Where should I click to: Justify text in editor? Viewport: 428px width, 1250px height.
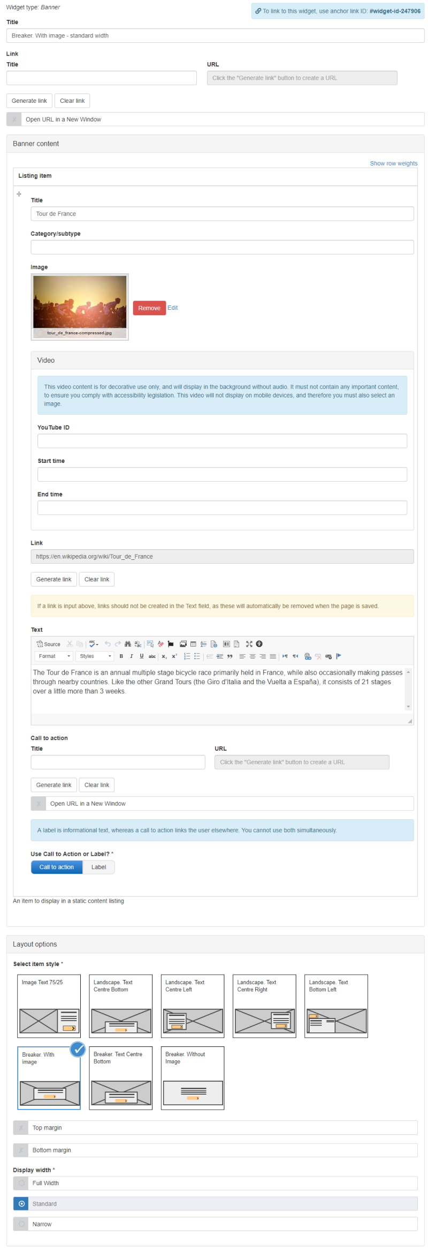273,656
